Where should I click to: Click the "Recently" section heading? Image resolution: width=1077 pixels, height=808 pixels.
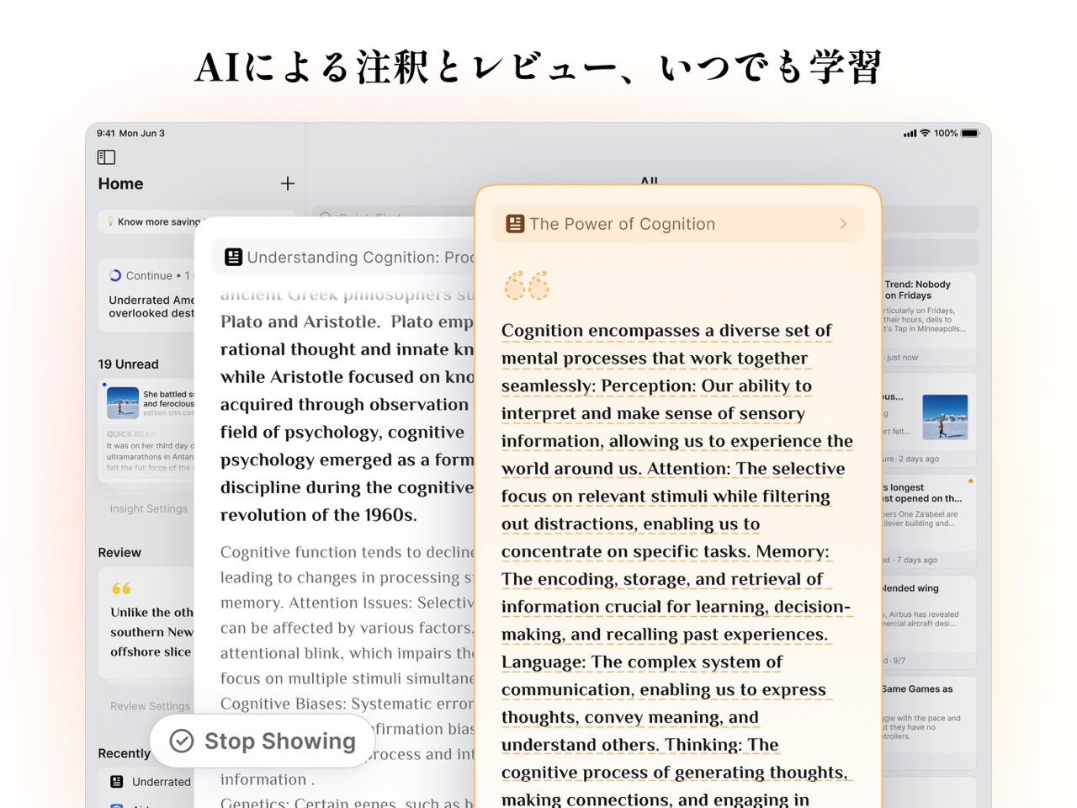(124, 753)
